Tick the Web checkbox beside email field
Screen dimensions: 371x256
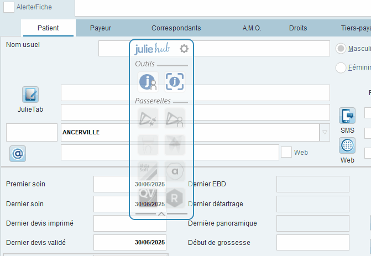coord(286,152)
